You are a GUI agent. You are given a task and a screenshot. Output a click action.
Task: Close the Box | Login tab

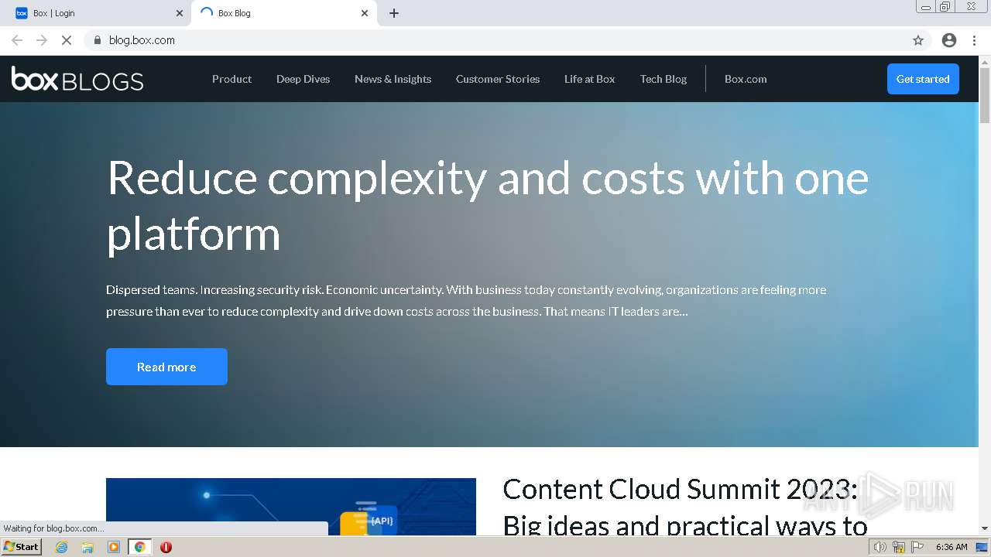tap(180, 13)
